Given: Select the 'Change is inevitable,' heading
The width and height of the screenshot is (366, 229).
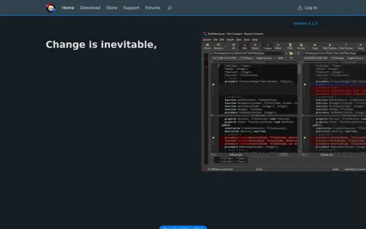Looking at the screenshot, I should pyautogui.click(x=101, y=45).
